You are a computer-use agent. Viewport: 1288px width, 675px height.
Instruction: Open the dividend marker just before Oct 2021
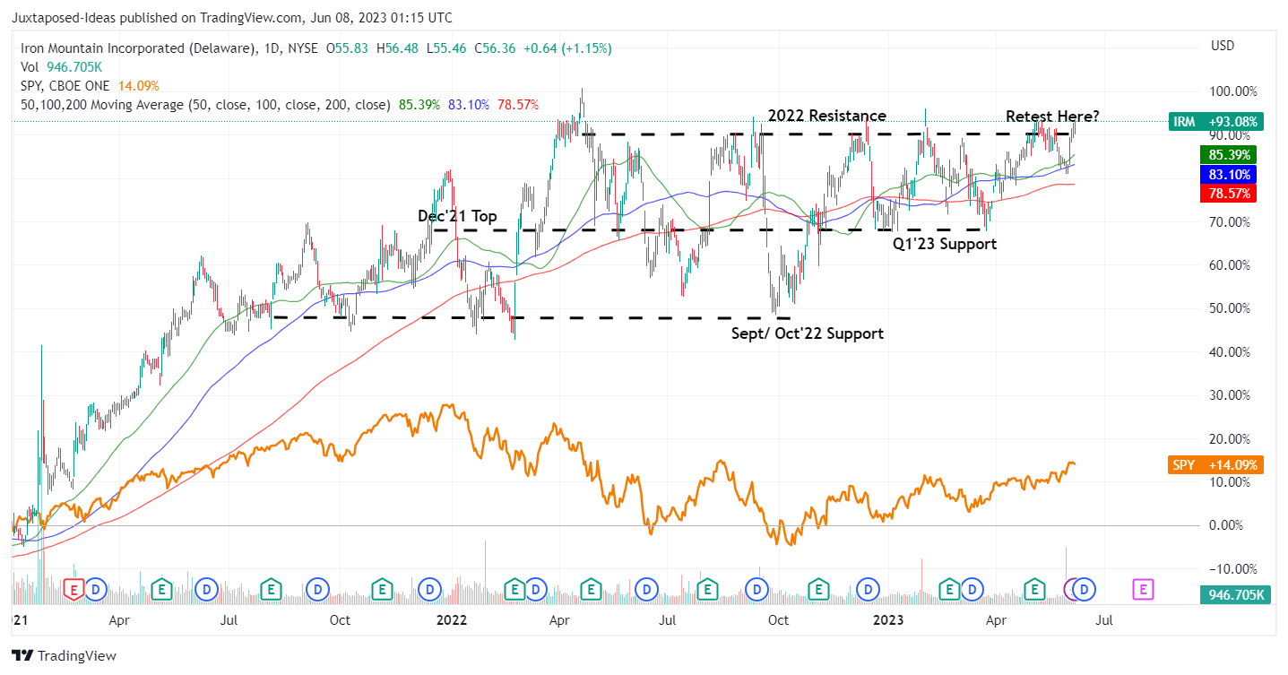[316, 590]
